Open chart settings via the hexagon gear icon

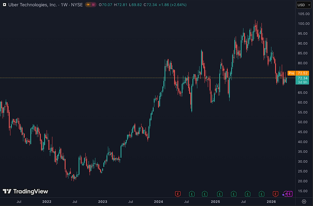click(304, 202)
